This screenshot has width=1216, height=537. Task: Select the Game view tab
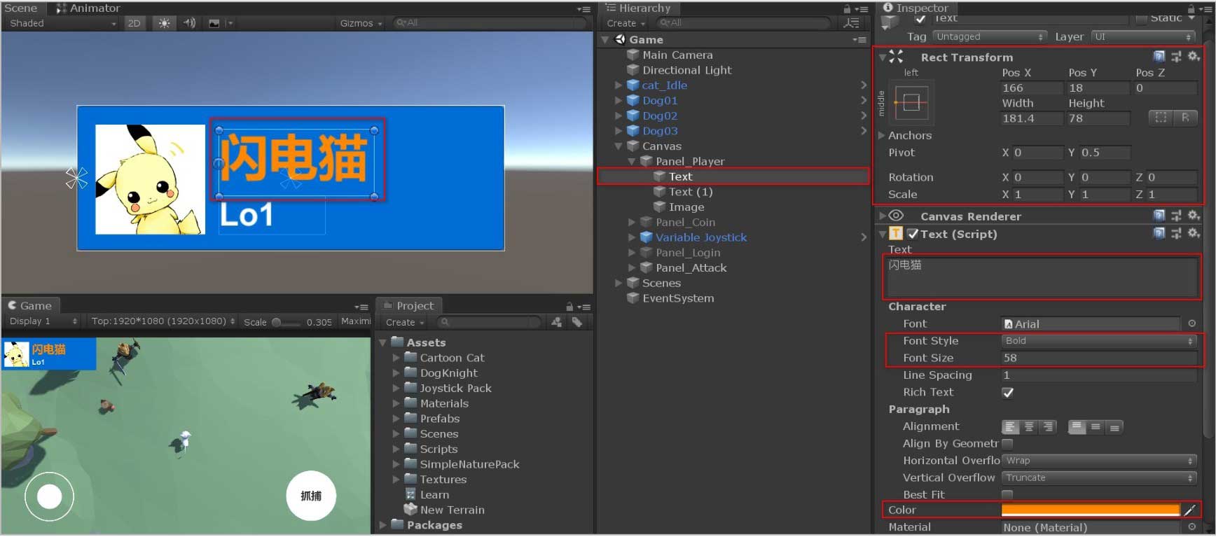tap(31, 305)
